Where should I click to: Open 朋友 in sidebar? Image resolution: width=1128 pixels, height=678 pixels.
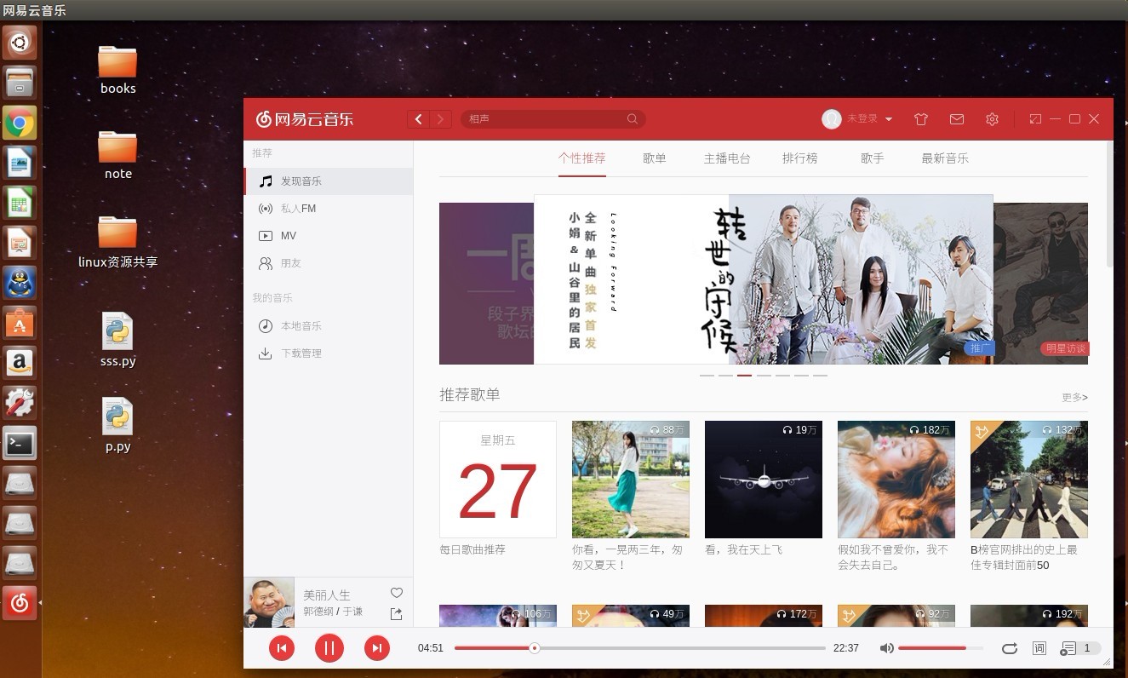(x=329, y=263)
